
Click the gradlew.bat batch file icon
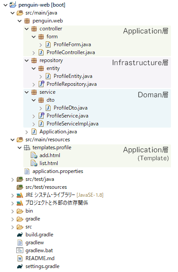[20, 250]
